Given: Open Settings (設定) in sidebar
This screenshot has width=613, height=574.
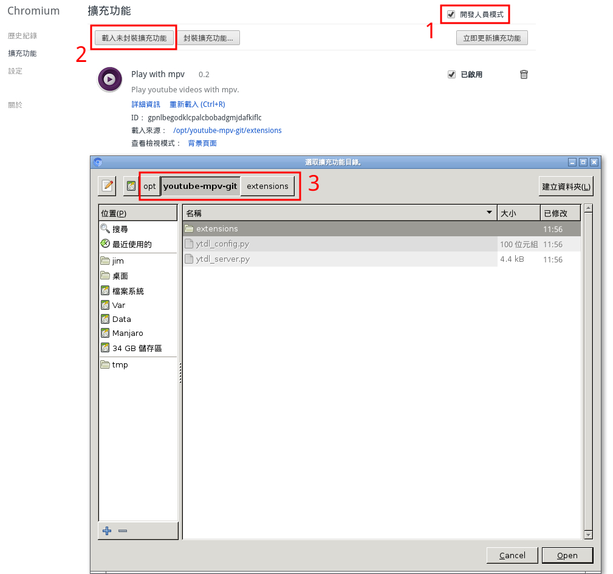Looking at the screenshot, I should tap(15, 70).
